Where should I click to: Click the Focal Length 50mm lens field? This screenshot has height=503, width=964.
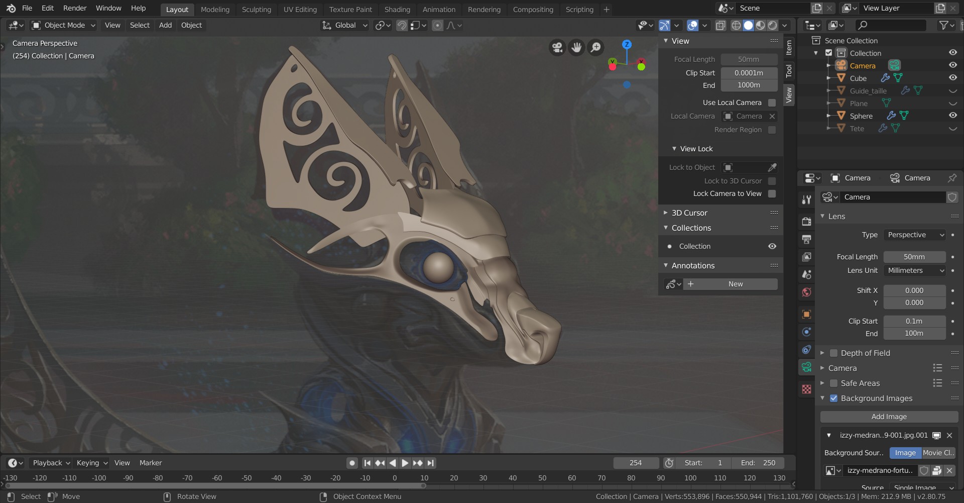914,257
